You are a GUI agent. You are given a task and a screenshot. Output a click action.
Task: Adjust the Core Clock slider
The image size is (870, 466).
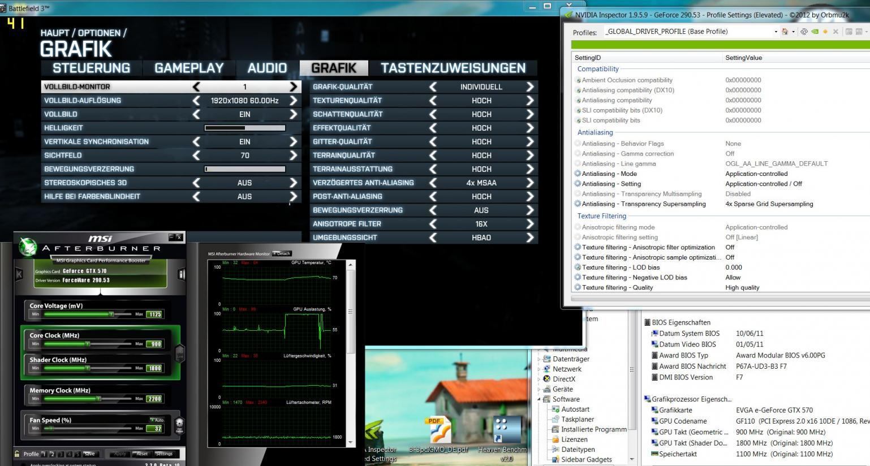(x=88, y=343)
